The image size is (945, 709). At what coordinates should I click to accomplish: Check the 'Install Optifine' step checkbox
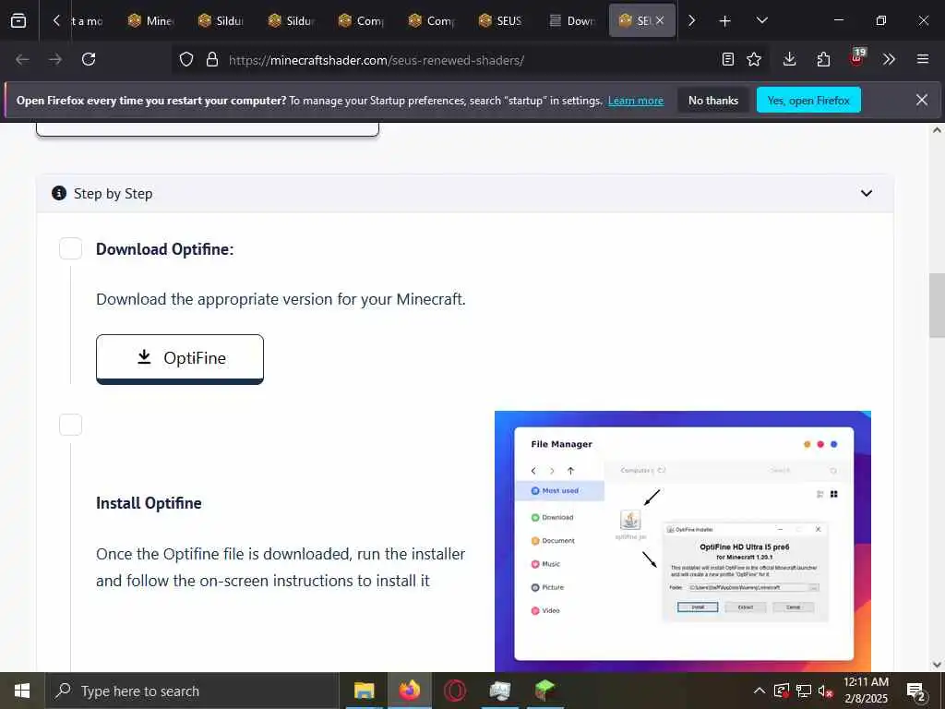point(70,425)
